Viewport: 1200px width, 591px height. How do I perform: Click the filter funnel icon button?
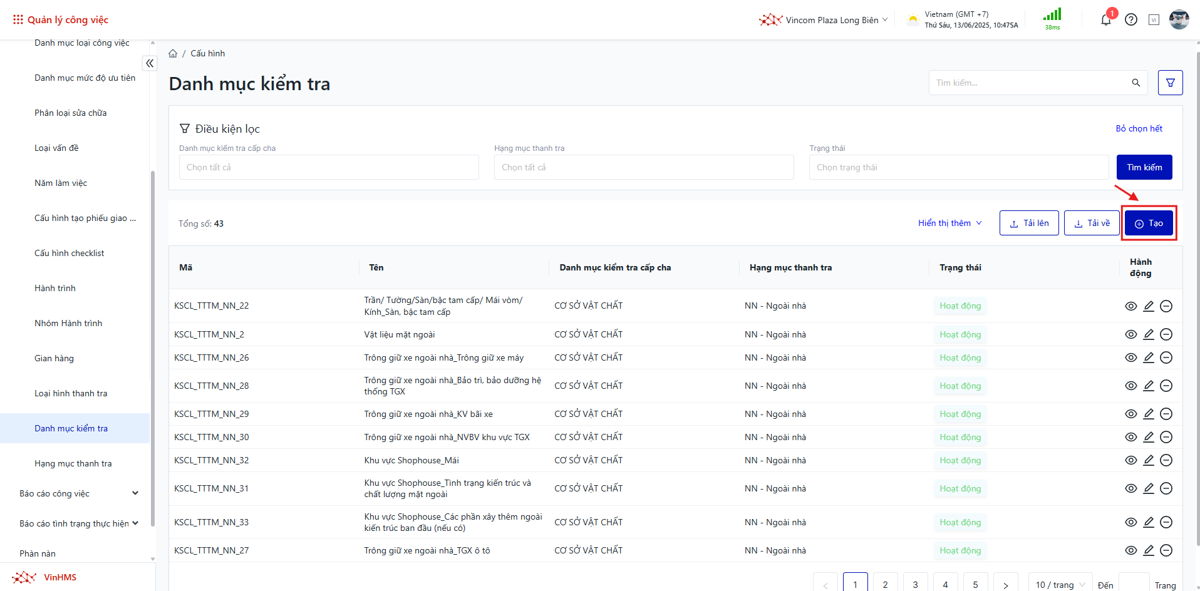pyautogui.click(x=1170, y=83)
